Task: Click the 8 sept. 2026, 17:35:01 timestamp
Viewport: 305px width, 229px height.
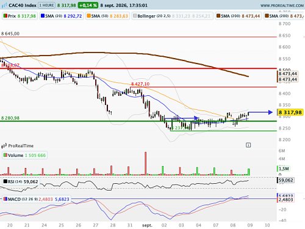Action: click(x=124, y=5)
